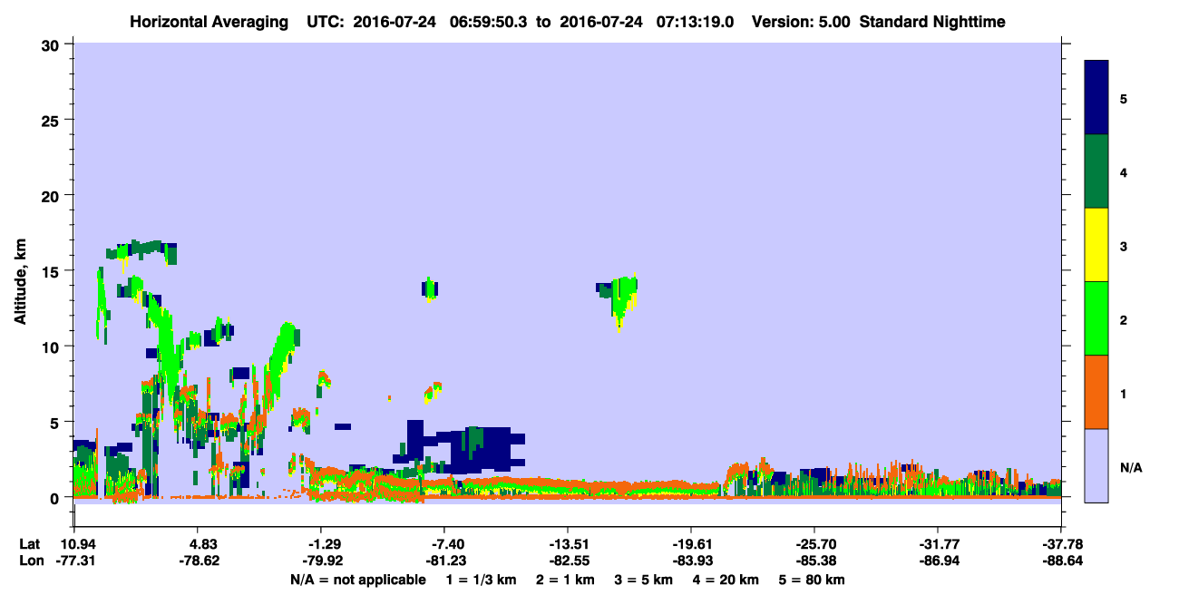Click the bright green colorbar segment labeled 2
This screenshot has width=1179, height=605.
(1097, 318)
